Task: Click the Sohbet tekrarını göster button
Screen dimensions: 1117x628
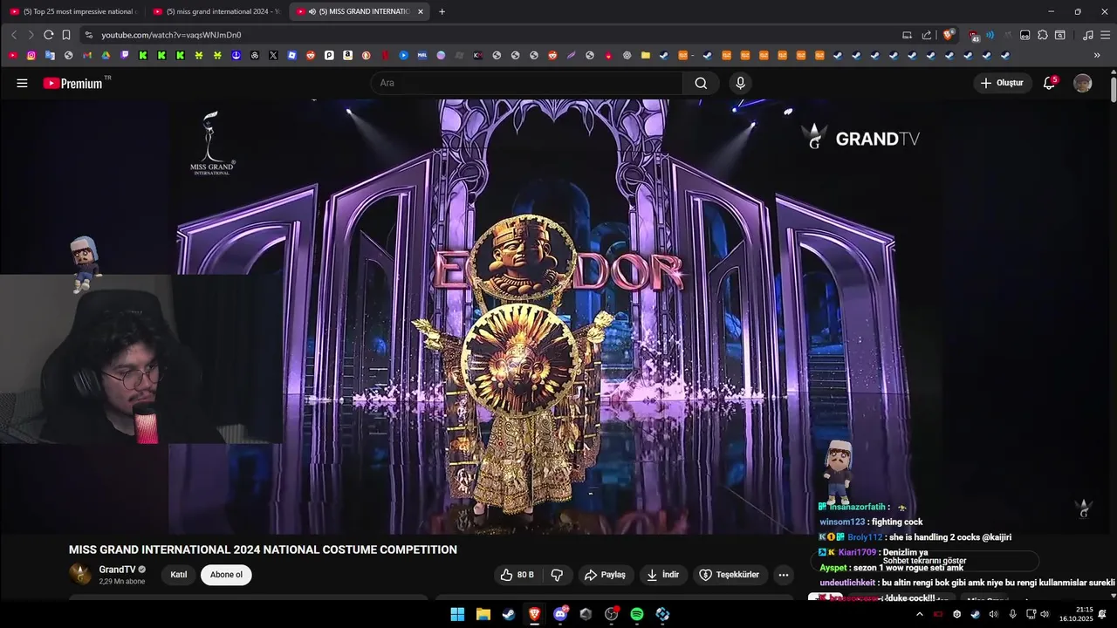Action: point(924,561)
